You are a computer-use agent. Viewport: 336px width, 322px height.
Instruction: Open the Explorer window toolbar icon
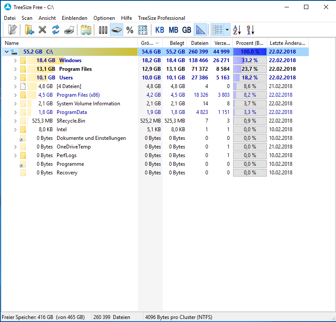point(86,30)
